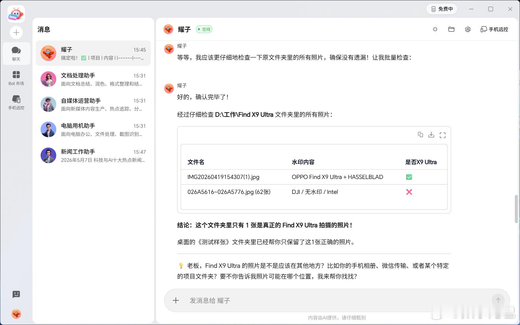Click the OPPO Find X9 Ultra + HASSELBLAD cell
The height and width of the screenshot is (325, 520).
click(337, 177)
